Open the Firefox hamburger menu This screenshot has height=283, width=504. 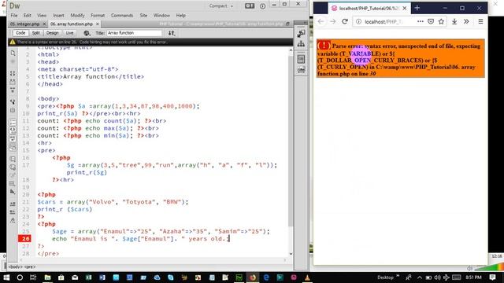click(480, 21)
